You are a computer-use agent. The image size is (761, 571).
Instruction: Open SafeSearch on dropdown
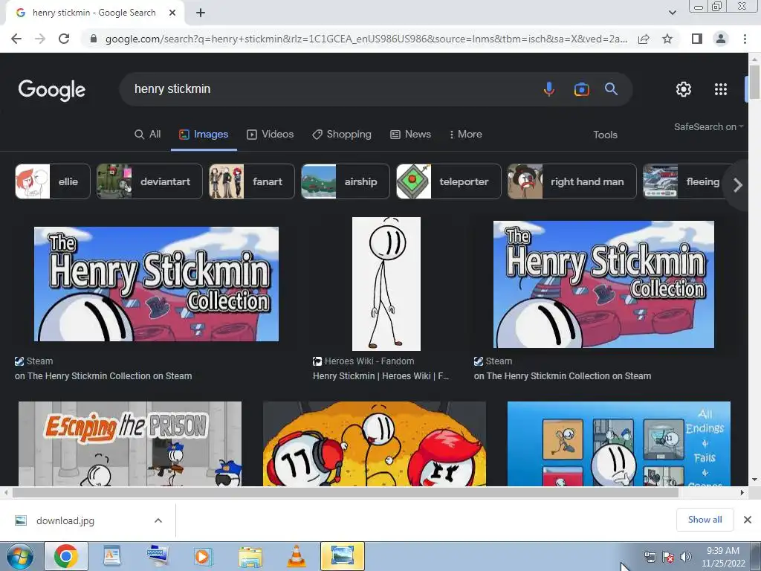708,126
